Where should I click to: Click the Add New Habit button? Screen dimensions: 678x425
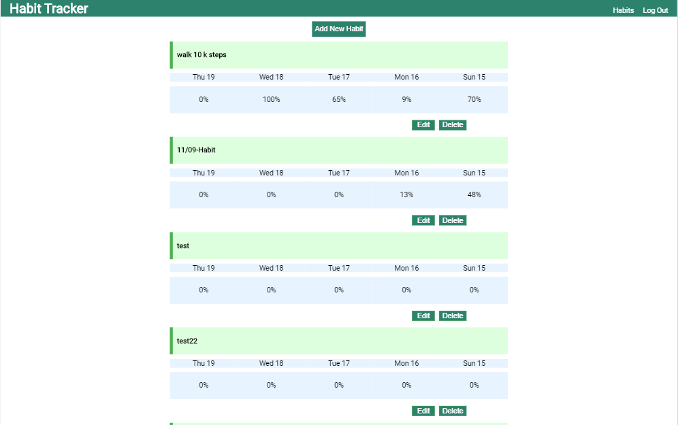tap(338, 29)
